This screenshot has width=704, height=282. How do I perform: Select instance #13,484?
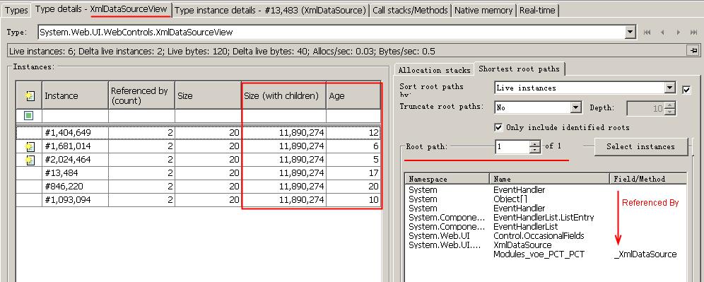click(x=199, y=173)
